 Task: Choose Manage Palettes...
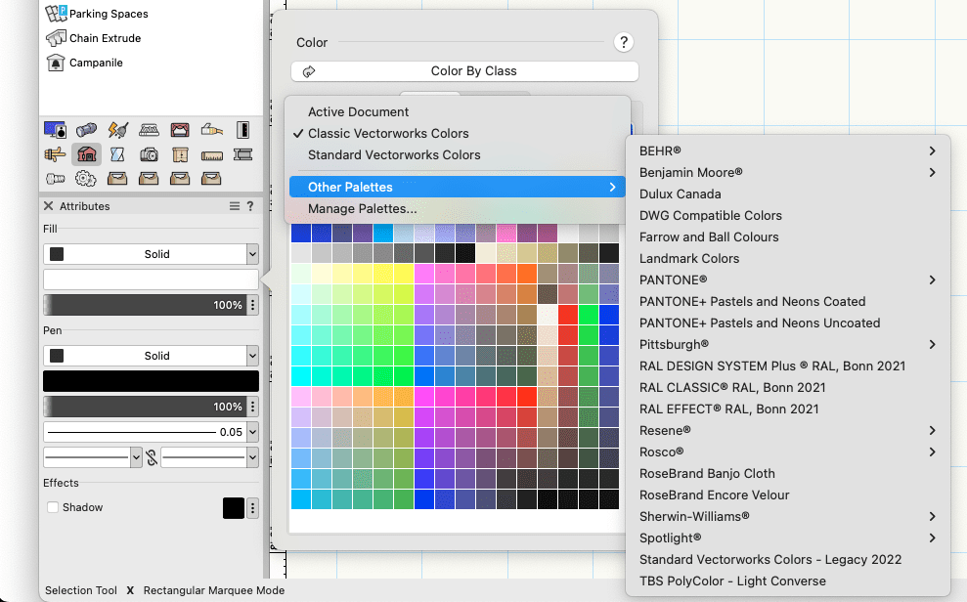click(x=457, y=209)
